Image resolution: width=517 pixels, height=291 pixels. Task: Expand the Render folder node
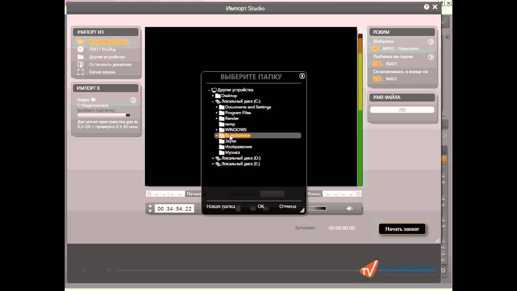click(x=216, y=118)
